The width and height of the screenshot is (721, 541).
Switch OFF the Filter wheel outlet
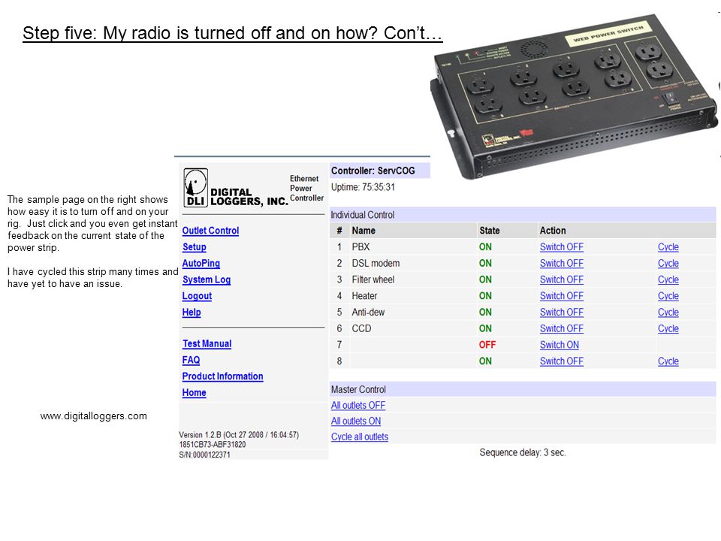562,280
